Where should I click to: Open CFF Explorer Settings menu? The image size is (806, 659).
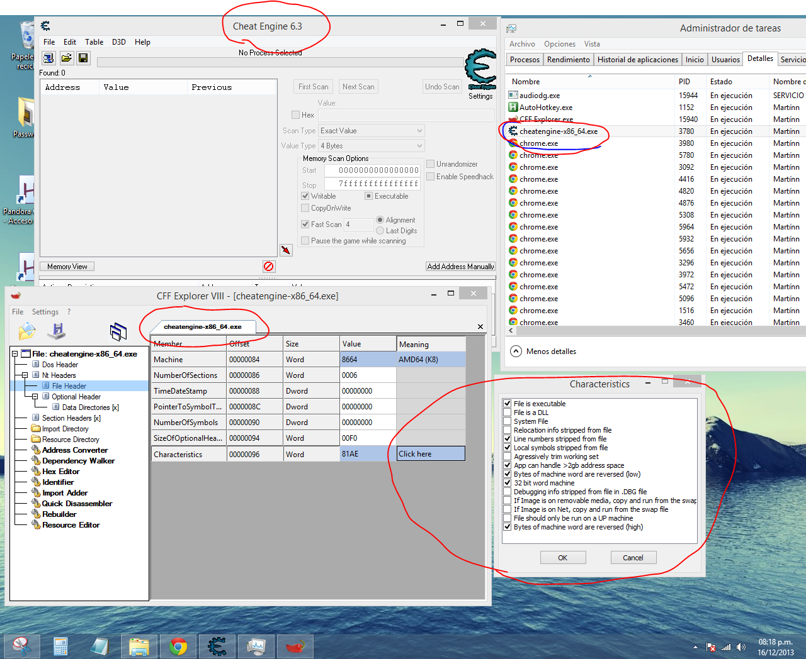pyautogui.click(x=45, y=312)
